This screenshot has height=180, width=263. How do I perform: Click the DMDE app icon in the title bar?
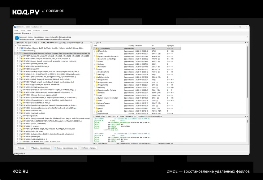[x=15, y=27]
